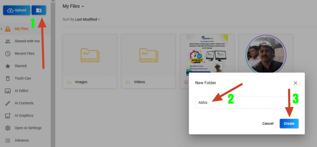Click the Create button in dialog
Screen dimensions: 317x147
pos(289,123)
